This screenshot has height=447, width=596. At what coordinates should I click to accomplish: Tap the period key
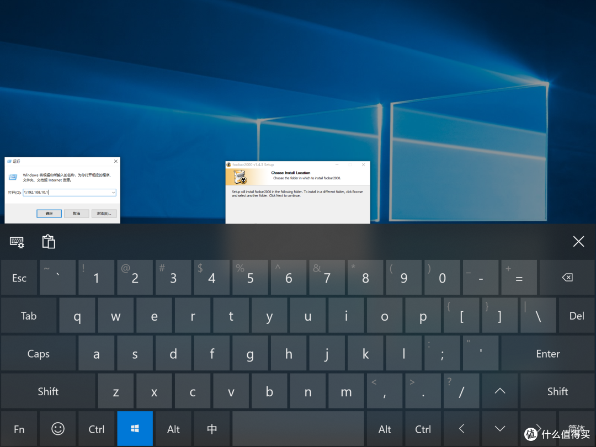(423, 391)
